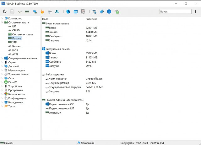Click the CPU chip toolbar icon
The image size is (201, 145).
(x=19, y=12)
